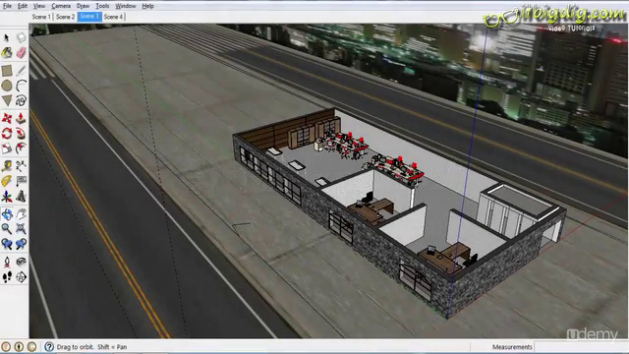Click the Zoom Extents tool

(x=21, y=229)
